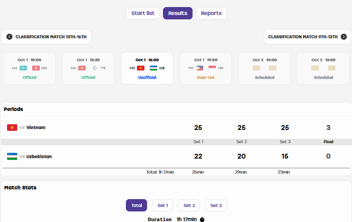Click the Set 2 column header

[242, 142]
